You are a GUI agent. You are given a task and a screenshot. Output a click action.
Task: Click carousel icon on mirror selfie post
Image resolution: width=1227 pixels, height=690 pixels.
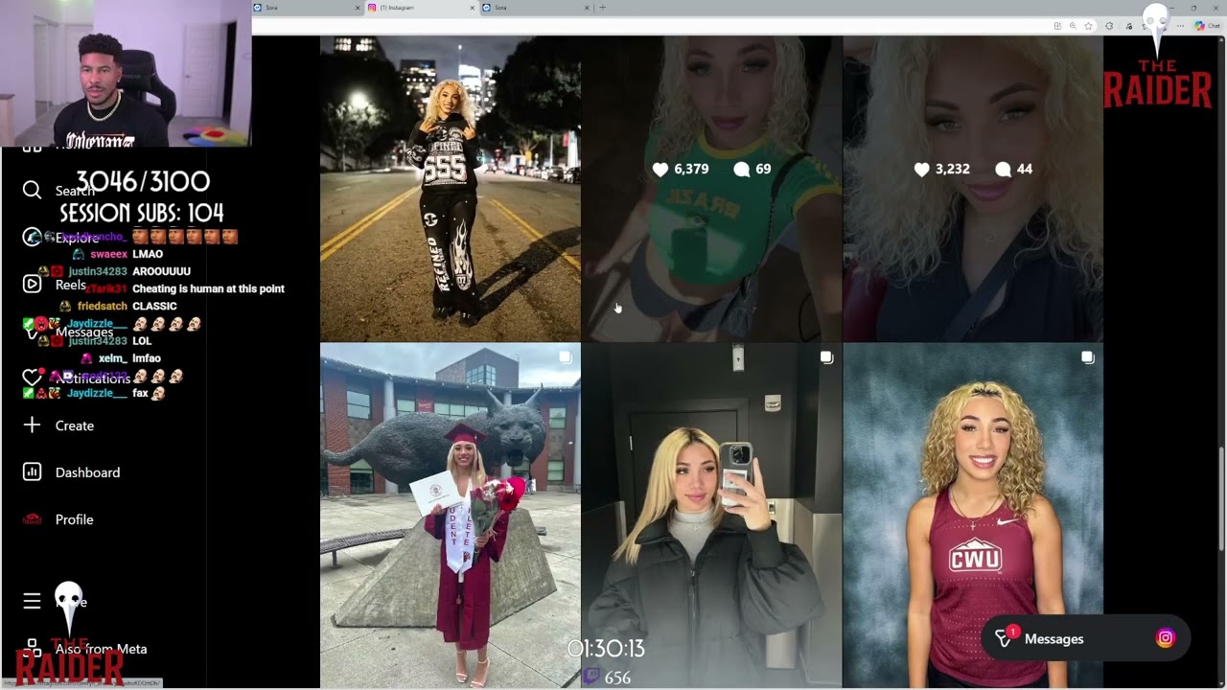(x=826, y=357)
